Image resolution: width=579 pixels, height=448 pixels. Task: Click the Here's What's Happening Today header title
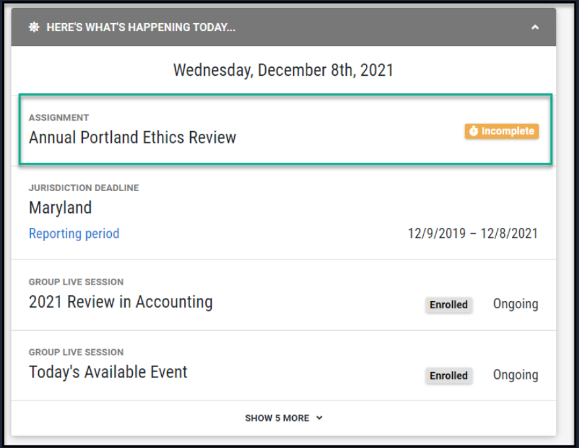(x=141, y=27)
